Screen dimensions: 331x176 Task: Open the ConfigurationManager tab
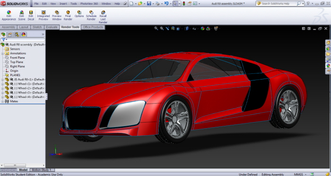17,35
